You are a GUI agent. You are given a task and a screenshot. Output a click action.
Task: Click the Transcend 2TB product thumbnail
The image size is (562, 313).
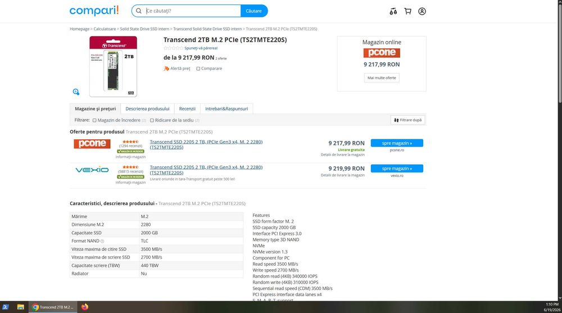[114, 66]
